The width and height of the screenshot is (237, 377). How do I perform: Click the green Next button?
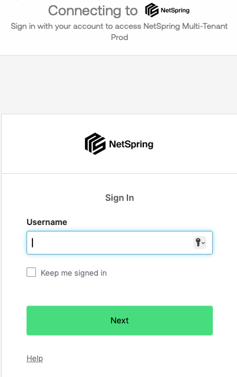click(120, 320)
